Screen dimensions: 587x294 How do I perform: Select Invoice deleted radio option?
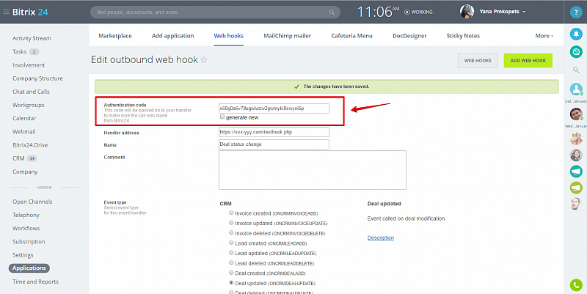tap(231, 232)
